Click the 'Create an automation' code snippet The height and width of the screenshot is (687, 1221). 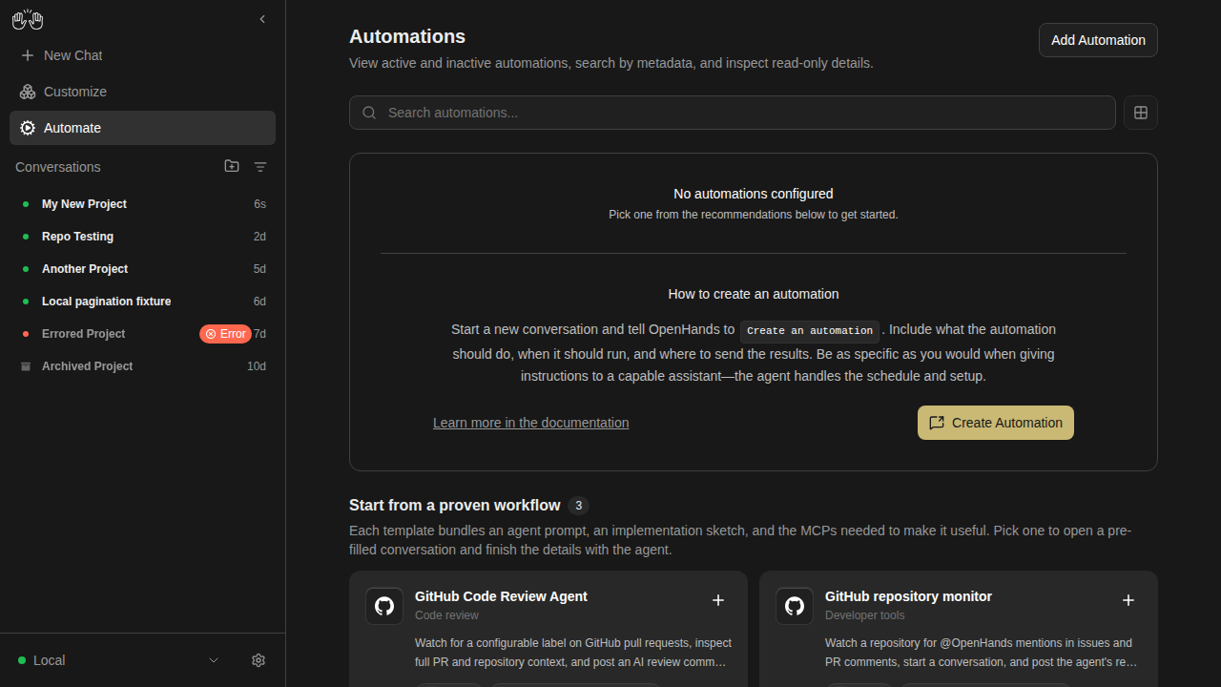coord(810,331)
